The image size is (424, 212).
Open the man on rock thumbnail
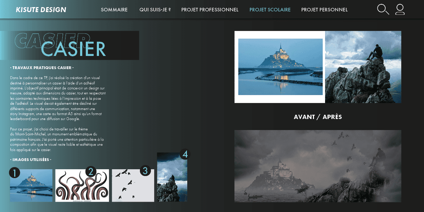pos(172,177)
